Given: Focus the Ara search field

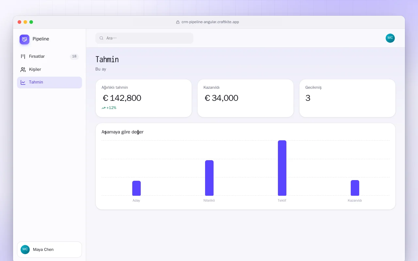Looking at the screenshot, I should coord(144,38).
